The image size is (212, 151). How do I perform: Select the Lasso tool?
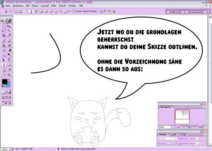[x=4, y=31]
